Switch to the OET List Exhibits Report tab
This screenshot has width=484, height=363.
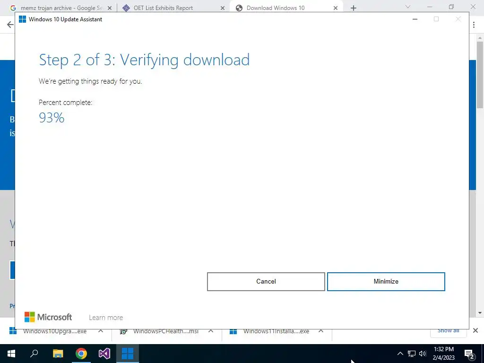[x=164, y=8]
